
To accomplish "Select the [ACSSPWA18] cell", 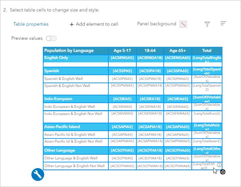I will pos(150,79).
